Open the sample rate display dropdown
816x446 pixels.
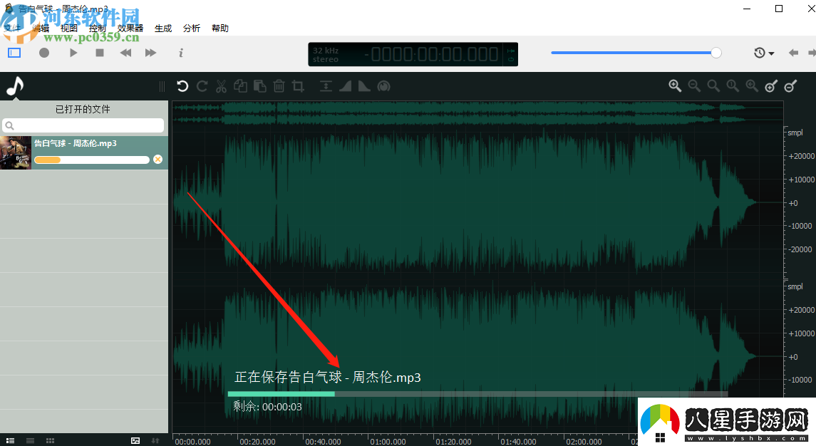327,54
